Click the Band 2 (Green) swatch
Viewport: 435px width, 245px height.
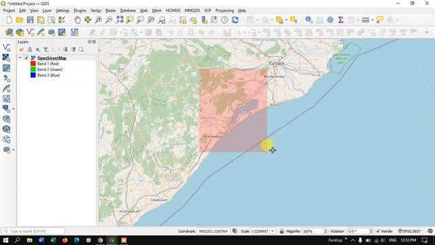(x=33, y=69)
